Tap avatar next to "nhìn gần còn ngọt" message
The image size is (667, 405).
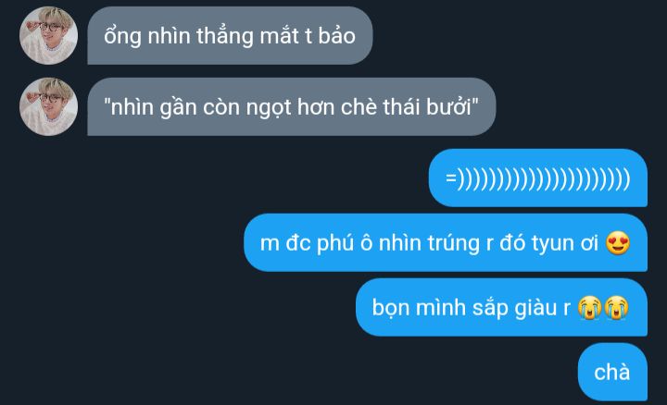(x=48, y=106)
